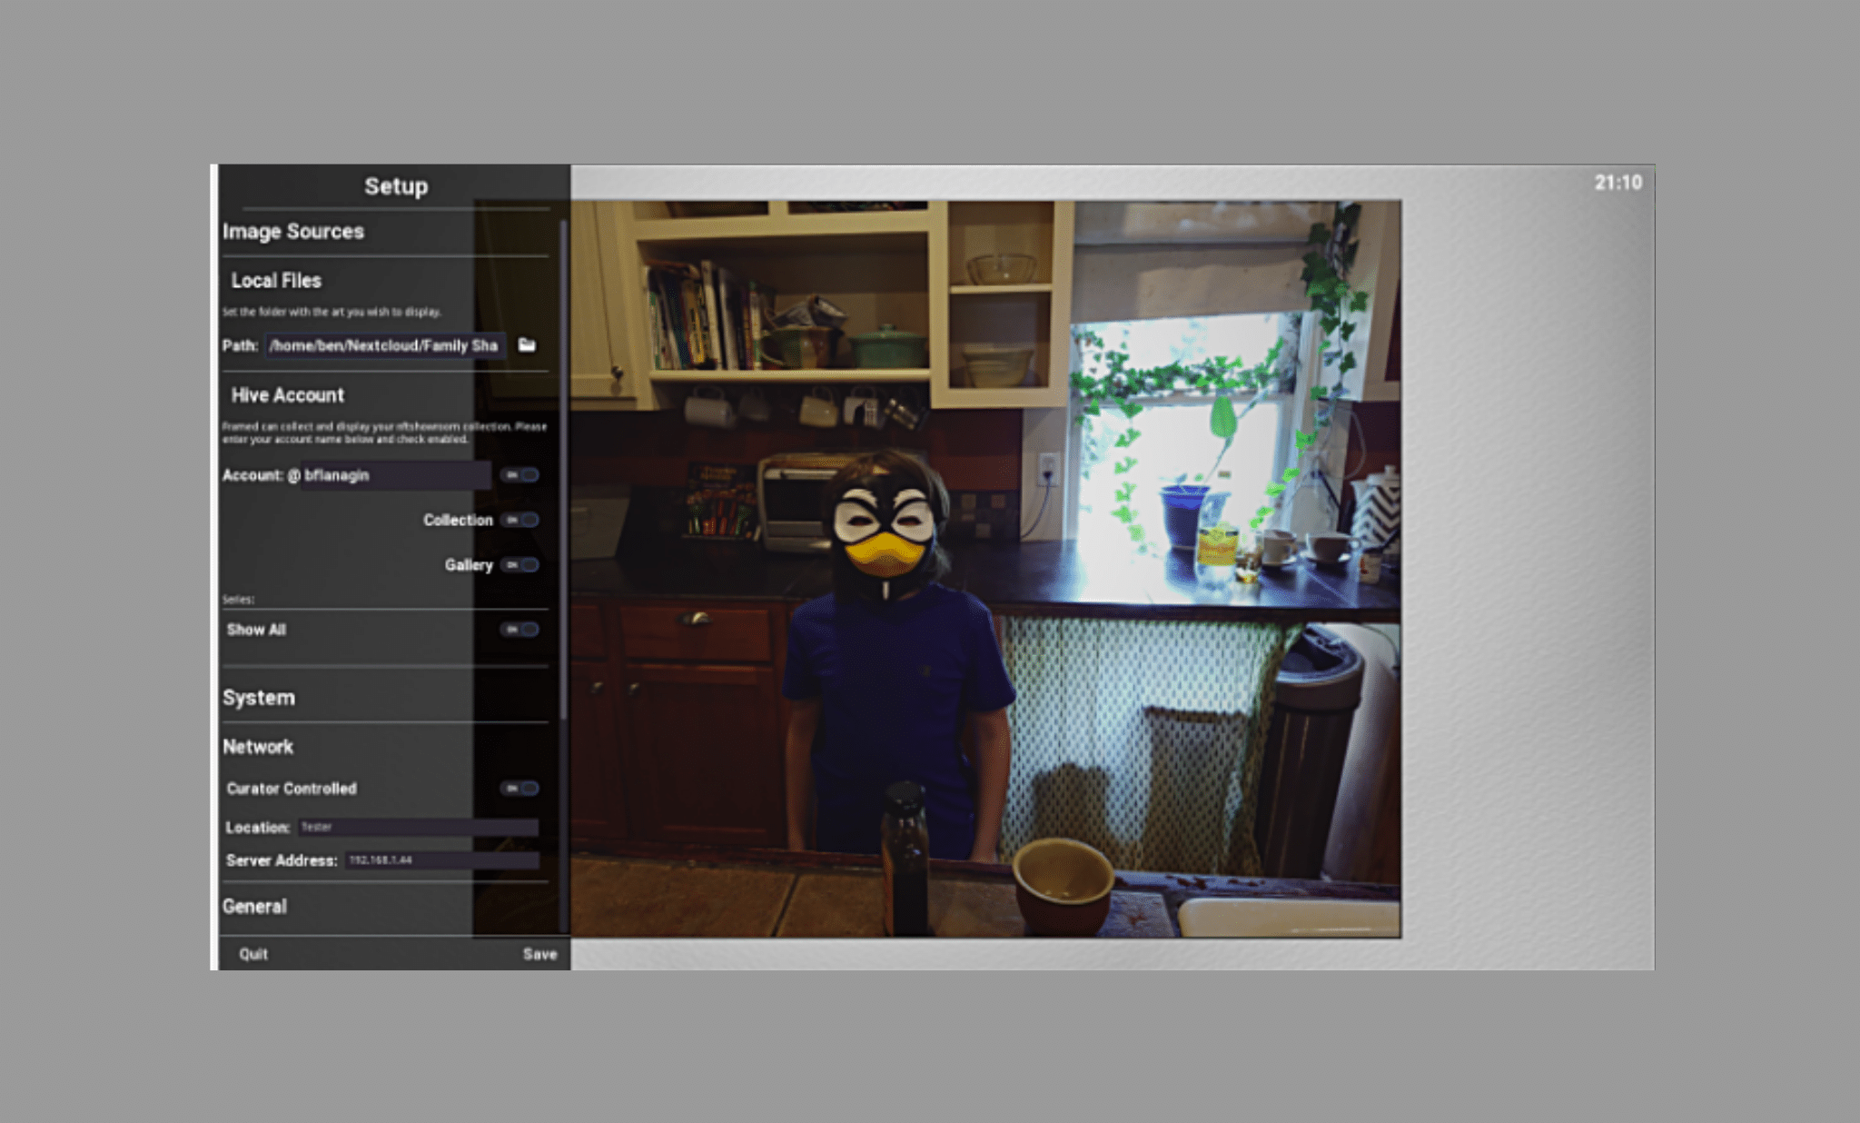The image size is (1860, 1123).
Task: Click the Location input field
Action: pos(418,827)
